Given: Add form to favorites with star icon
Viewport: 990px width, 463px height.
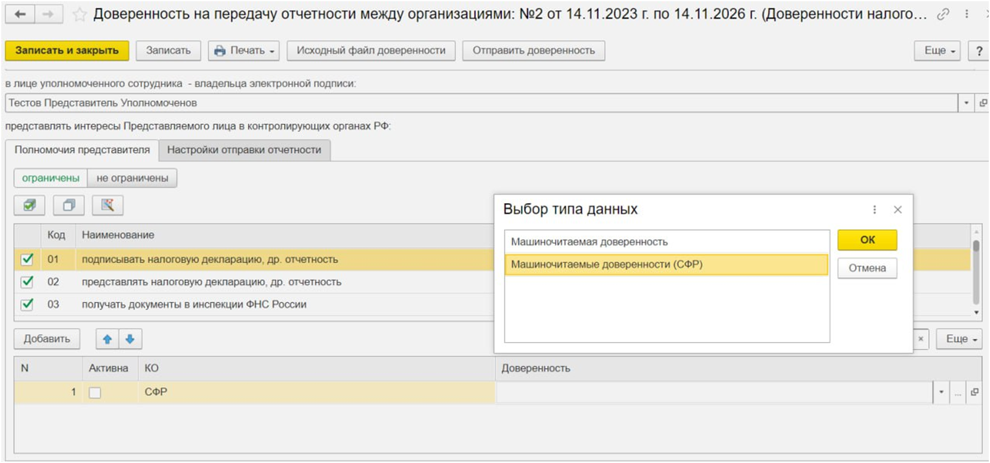Looking at the screenshot, I should (80, 14).
